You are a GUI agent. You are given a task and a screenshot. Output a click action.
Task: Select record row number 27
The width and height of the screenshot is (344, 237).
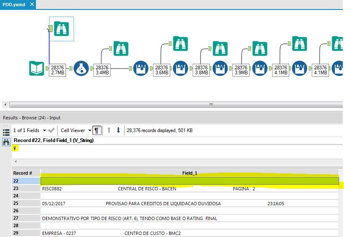coord(26,218)
